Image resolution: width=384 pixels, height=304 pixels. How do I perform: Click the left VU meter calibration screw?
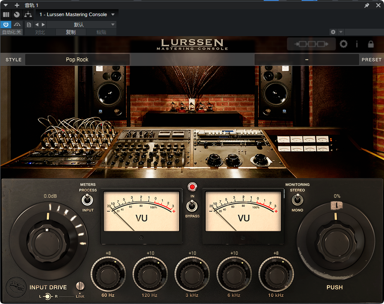tap(141, 237)
